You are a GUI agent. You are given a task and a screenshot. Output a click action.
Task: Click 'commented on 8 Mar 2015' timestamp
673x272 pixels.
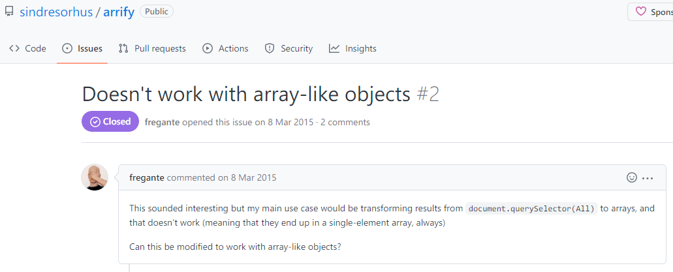(x=221, y=177)
